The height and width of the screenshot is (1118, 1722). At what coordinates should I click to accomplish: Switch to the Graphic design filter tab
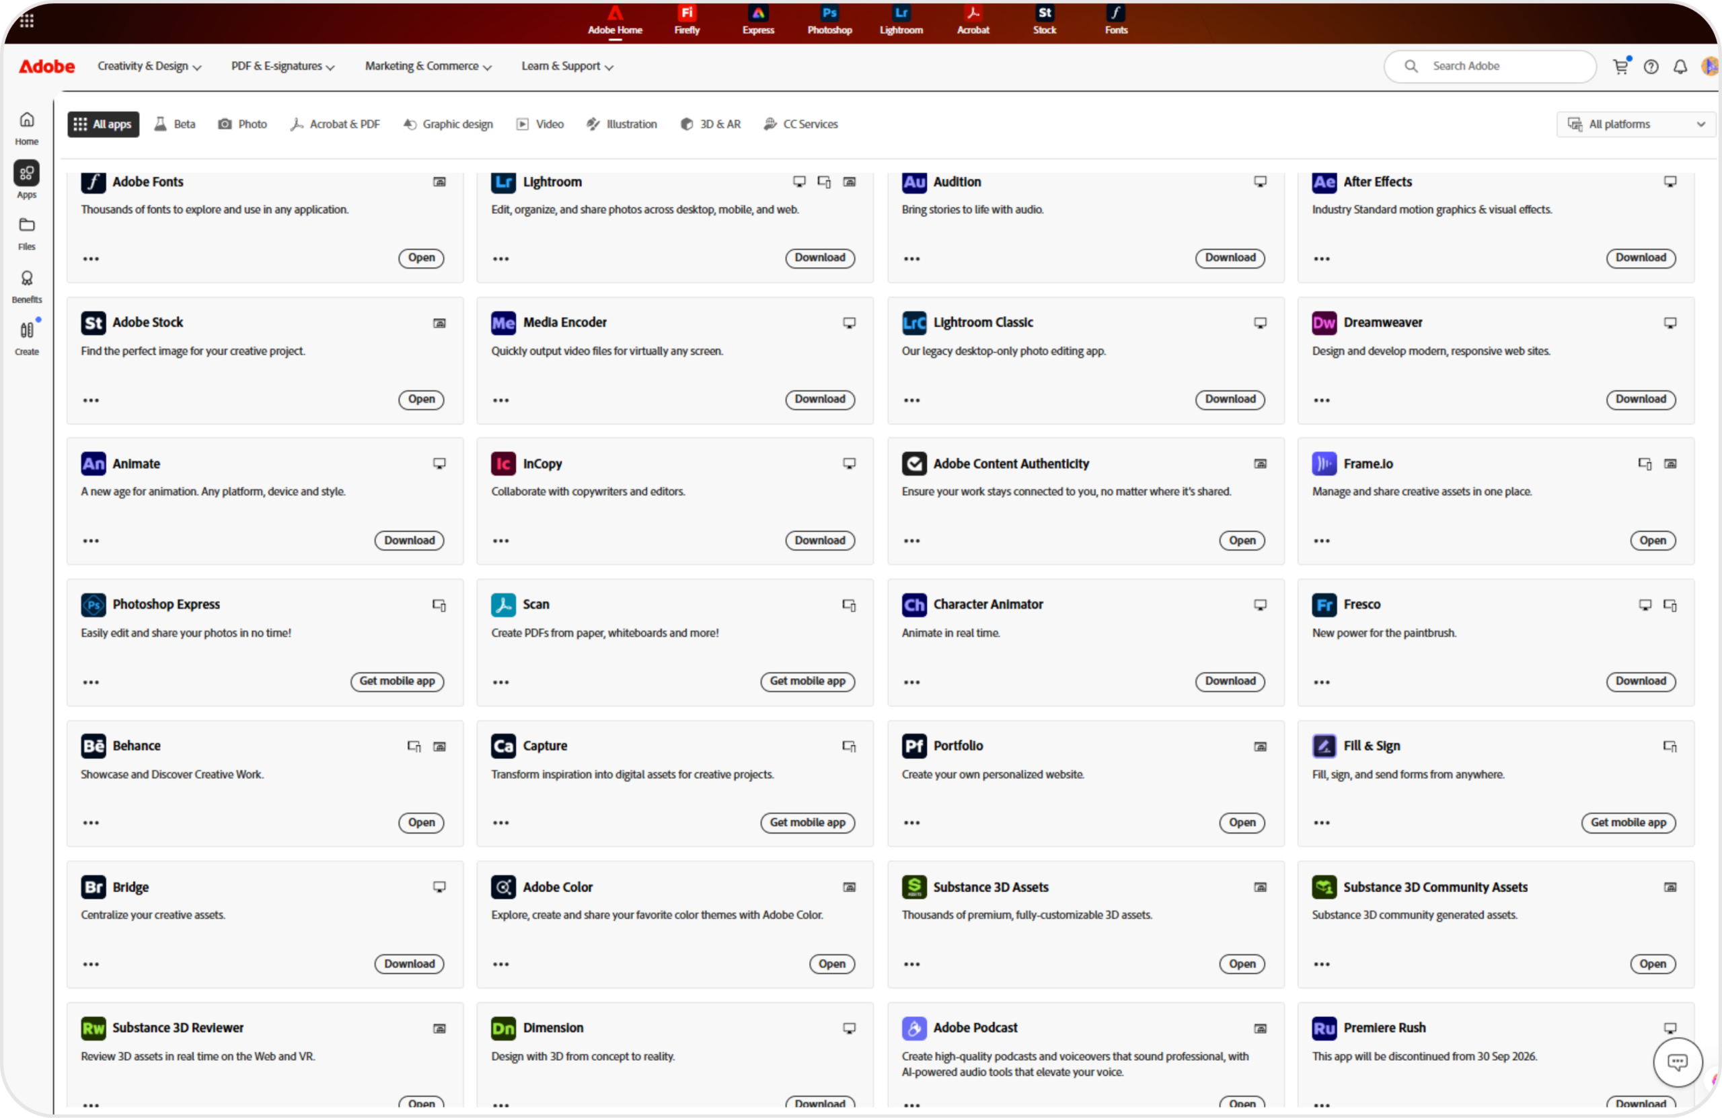[448, 124]
